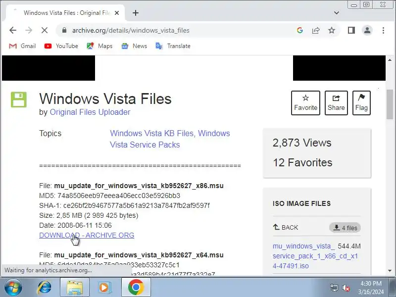Select the Windows Vista Files tab
396x297 pixels.
[x=65, y=13]
